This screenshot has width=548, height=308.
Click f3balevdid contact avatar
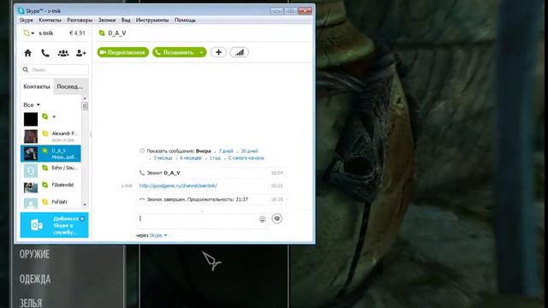(x=31, y=187)
